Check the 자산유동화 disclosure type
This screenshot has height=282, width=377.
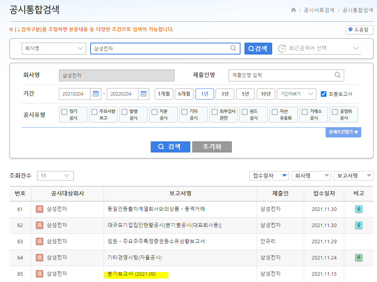coord(275,112)
